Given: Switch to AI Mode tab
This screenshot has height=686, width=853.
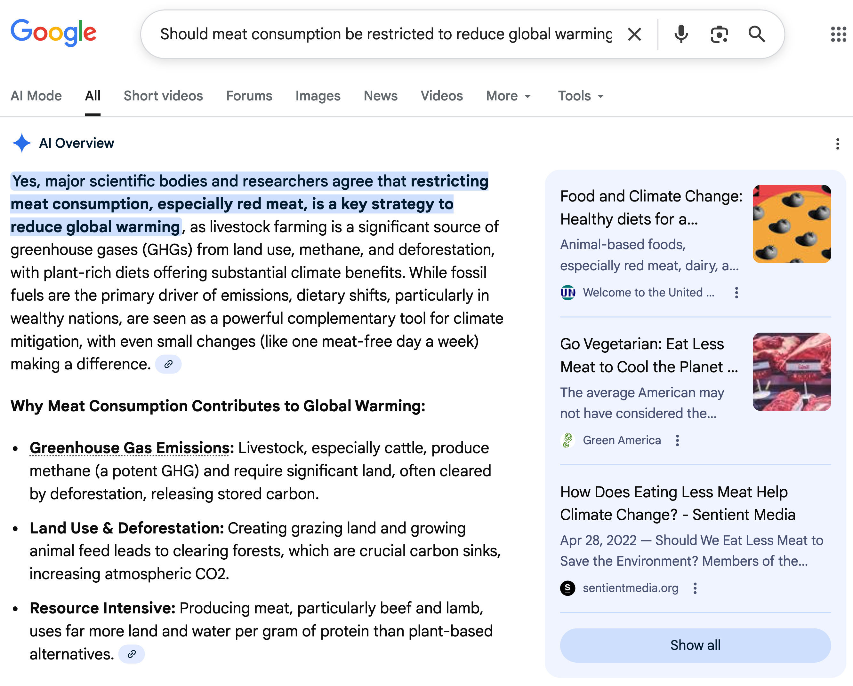Looking at the screenshot, I should [x=36, y=96].
